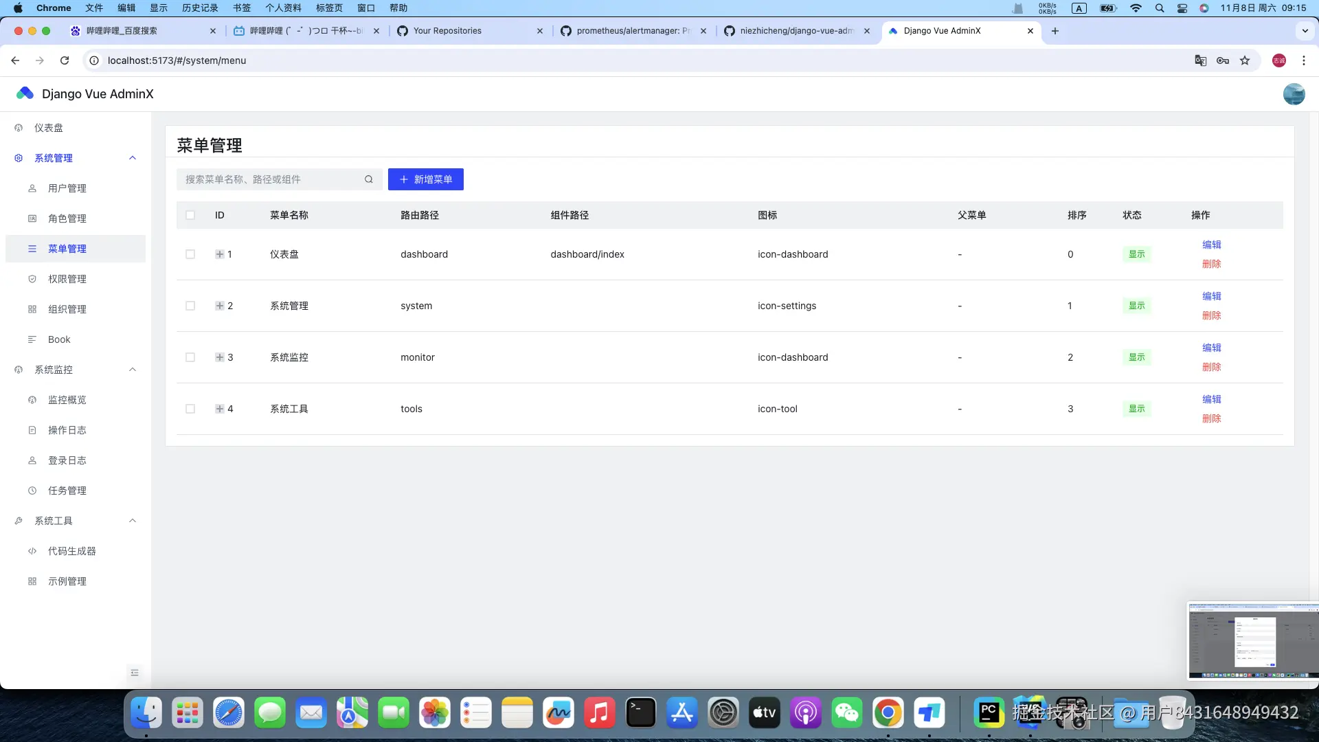Select the 系统工具 row checkbox

point(190,409)
